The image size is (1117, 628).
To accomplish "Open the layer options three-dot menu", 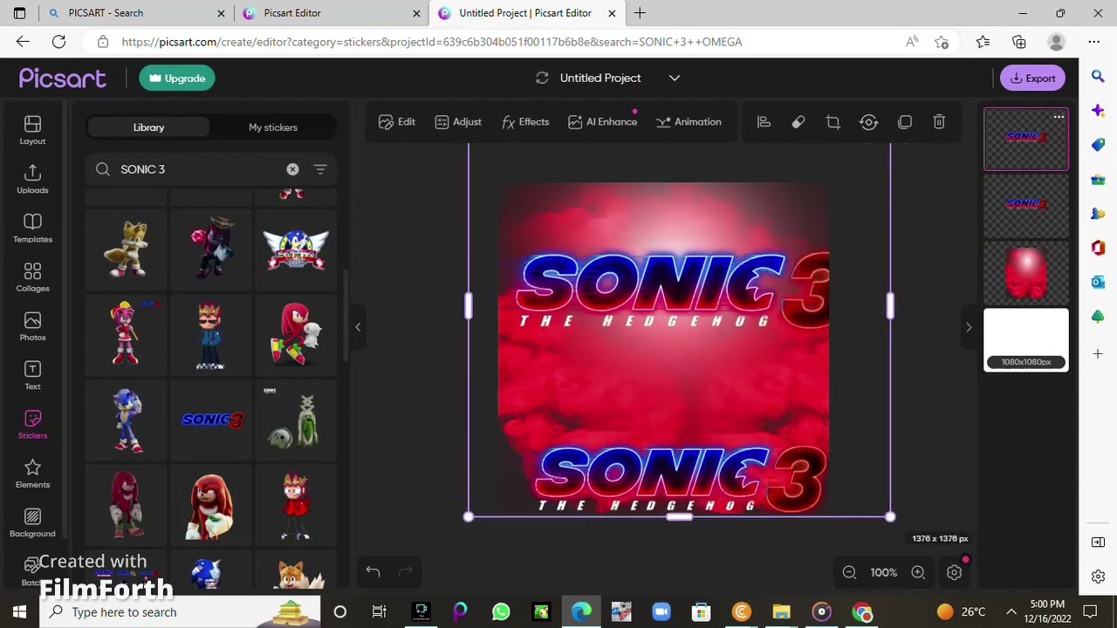I will tap(1059, 117).
